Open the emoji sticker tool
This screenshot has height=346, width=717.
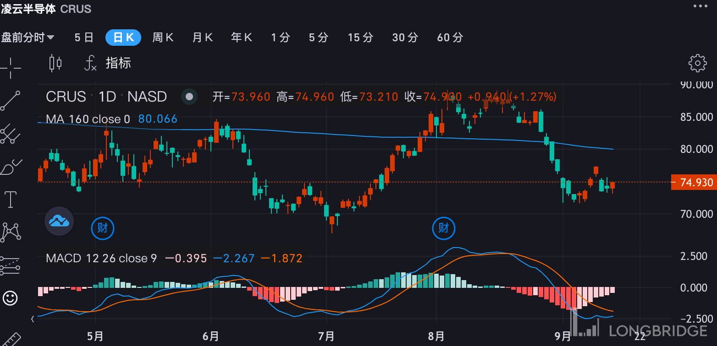point(10,298)
